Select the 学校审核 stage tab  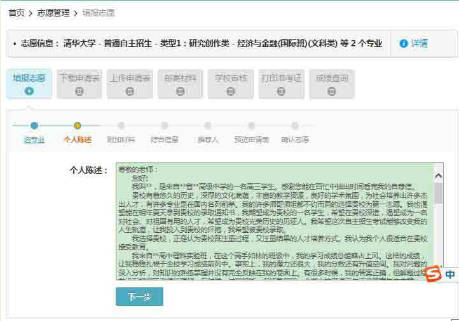[231, 84]
